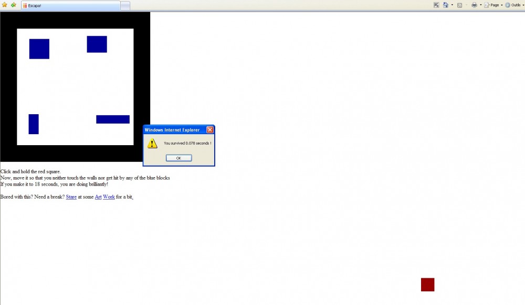Click the yellow warning icon in the dialog

pyautogui.click(x=152, y=143)
